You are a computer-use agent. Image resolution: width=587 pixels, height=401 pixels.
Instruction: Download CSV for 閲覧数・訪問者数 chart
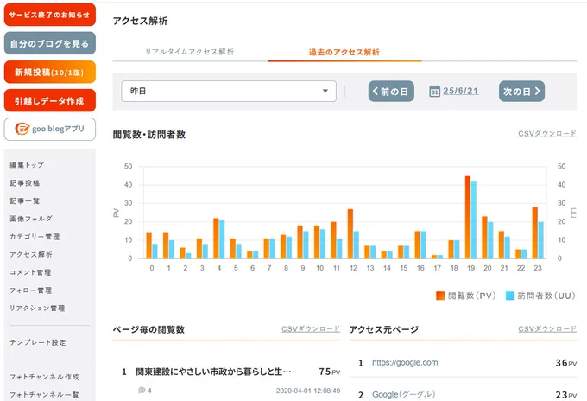pyautogui.click(x=547, y=134)
